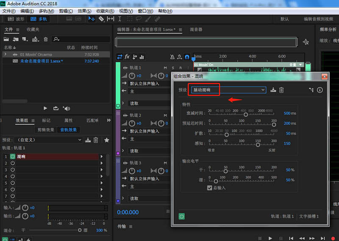Click the info icon in reverb dialog
Image resolution: width=339 pixels, height=241 pixels.
pos(320,90)
